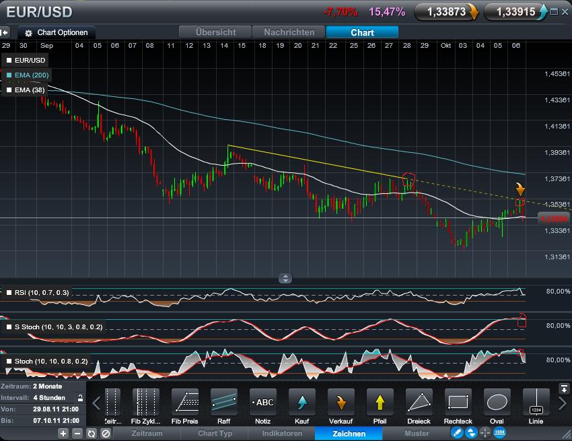
Task: Collapse the chart panel splitter arrows
Action: [x=285, y=278]
